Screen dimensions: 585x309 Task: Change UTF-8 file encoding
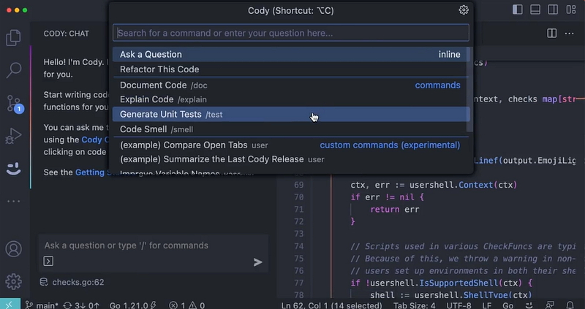click(458, 305)
